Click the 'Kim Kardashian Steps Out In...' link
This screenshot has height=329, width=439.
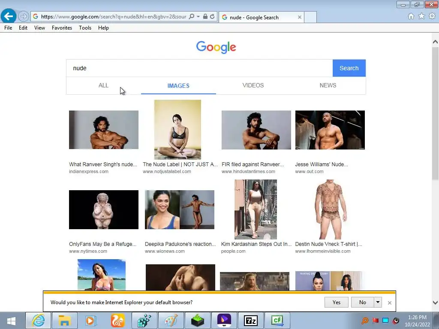(256, 244)
